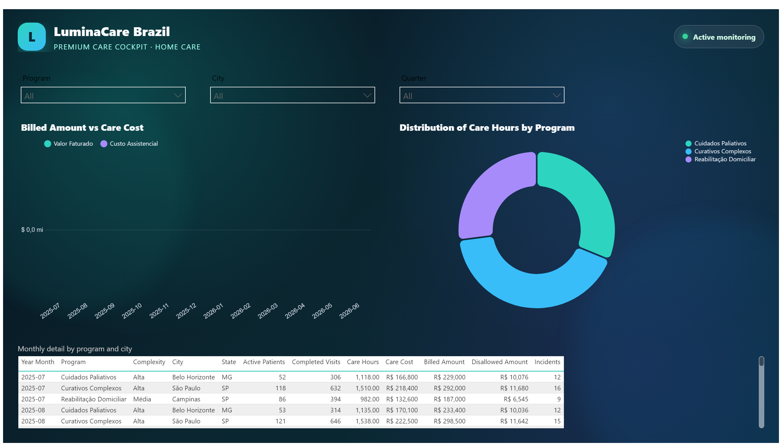
Task: Toggle the Valor Faturado legend marker
Action: tap(47, 144)
